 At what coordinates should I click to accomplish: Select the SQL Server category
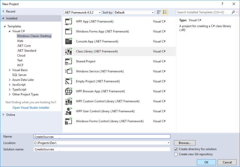[19, 75]
